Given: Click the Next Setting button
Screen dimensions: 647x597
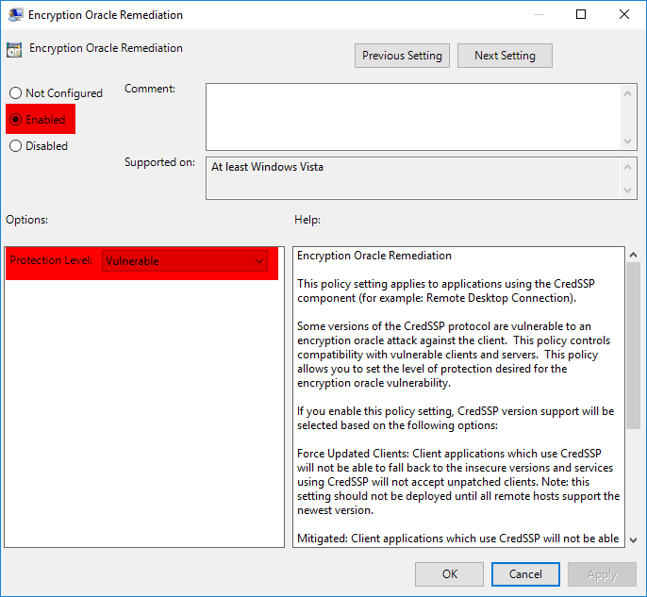Looking at the screenshot, I should (x=505, y=56).
